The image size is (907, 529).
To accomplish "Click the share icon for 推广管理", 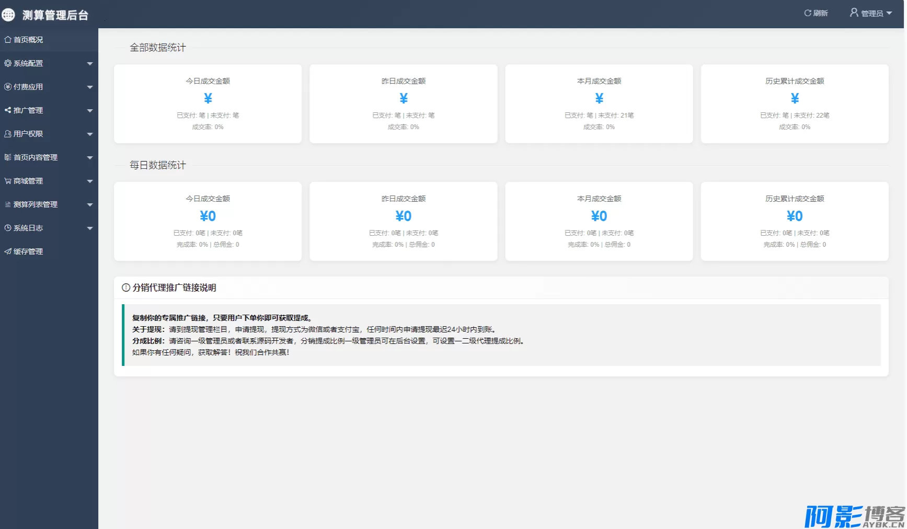I will pos(8,110).
